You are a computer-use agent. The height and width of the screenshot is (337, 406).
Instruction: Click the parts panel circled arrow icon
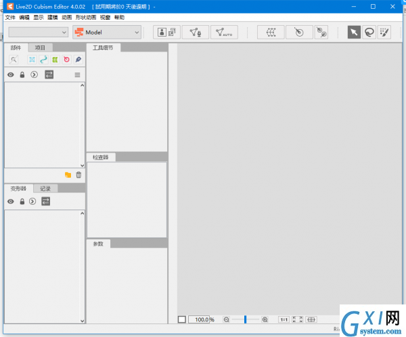click(x=35, y=75)
